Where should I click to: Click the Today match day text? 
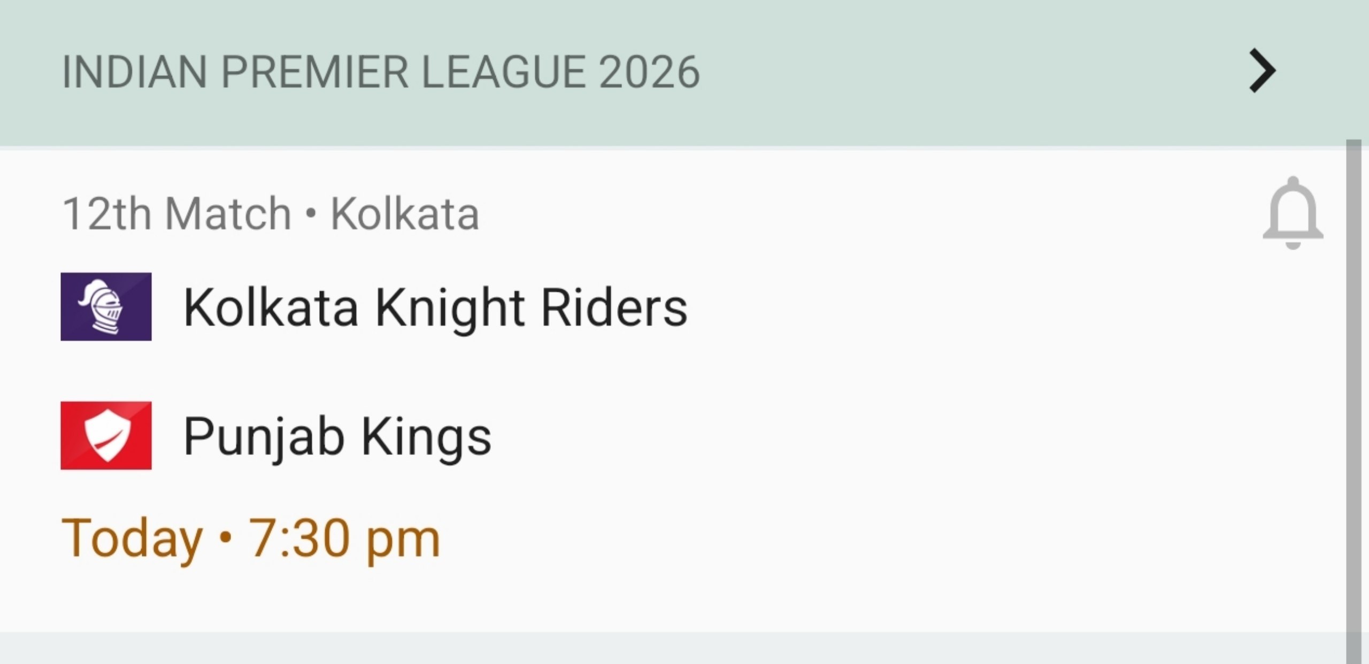pos(132,538)
